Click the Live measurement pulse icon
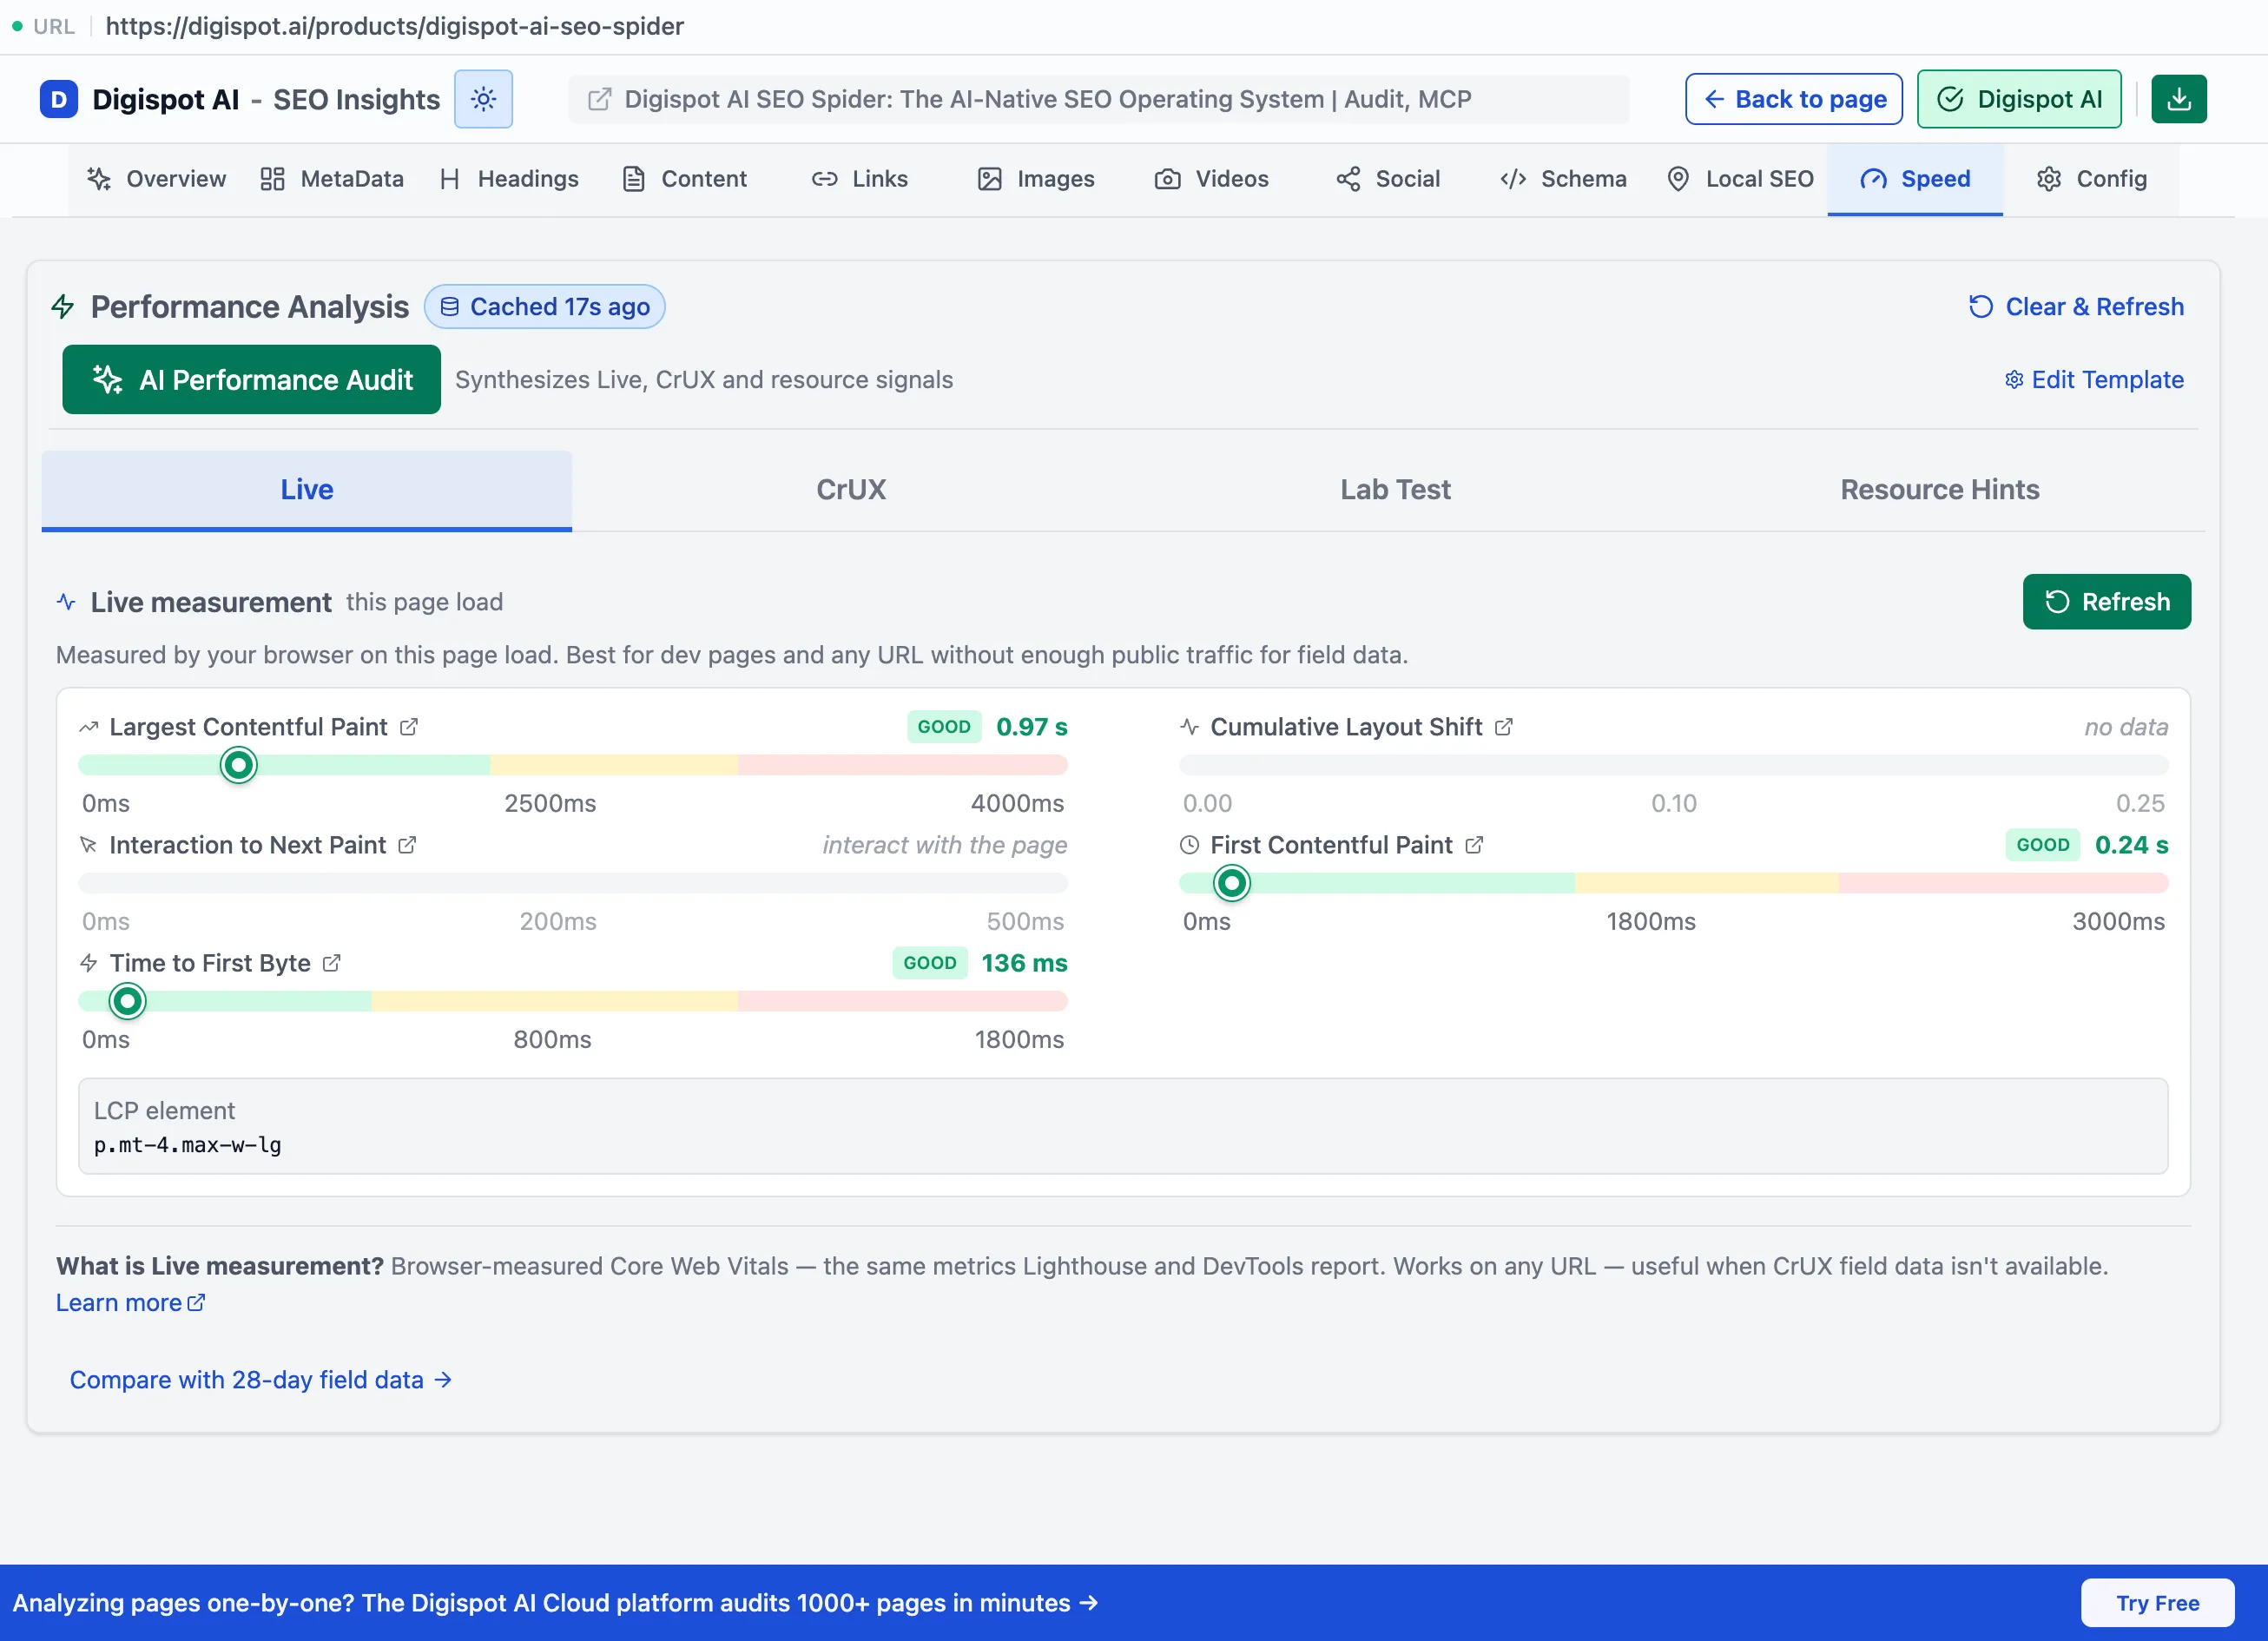Screen dimensions: 2268x1641 [66, 602]
